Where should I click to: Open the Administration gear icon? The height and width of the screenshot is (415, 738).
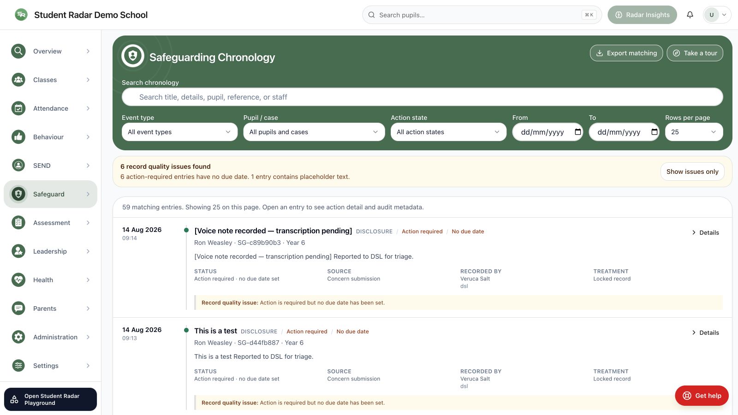pyautogui.click(x=18, y=337)
